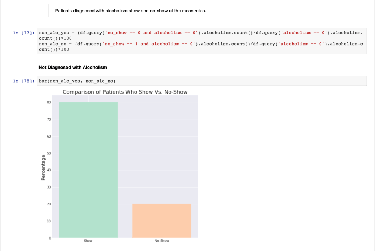Select the In [78] cell prompt
Screen dimensions: 375x251
pyautogui.click(x=23, y=81)
